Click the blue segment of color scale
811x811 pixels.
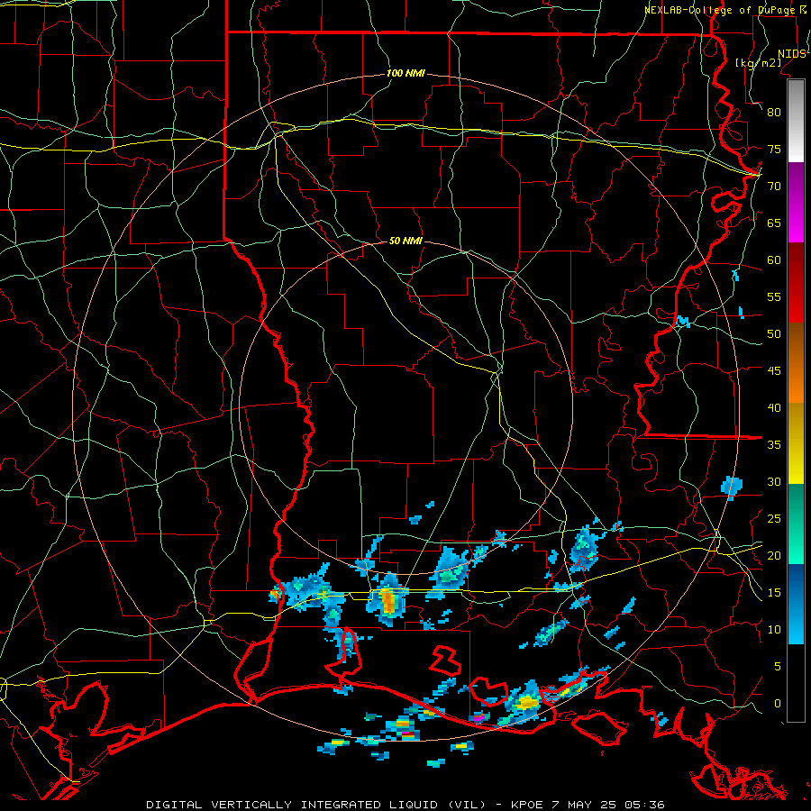(x=796, y=604)
